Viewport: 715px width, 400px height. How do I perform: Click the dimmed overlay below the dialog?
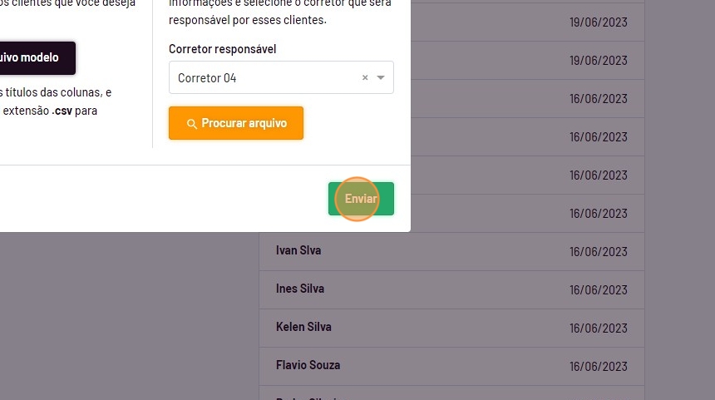(125, 316)
